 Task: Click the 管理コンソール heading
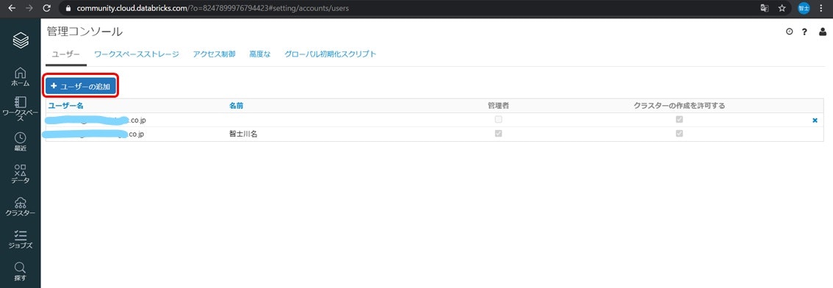coord(84,32)
